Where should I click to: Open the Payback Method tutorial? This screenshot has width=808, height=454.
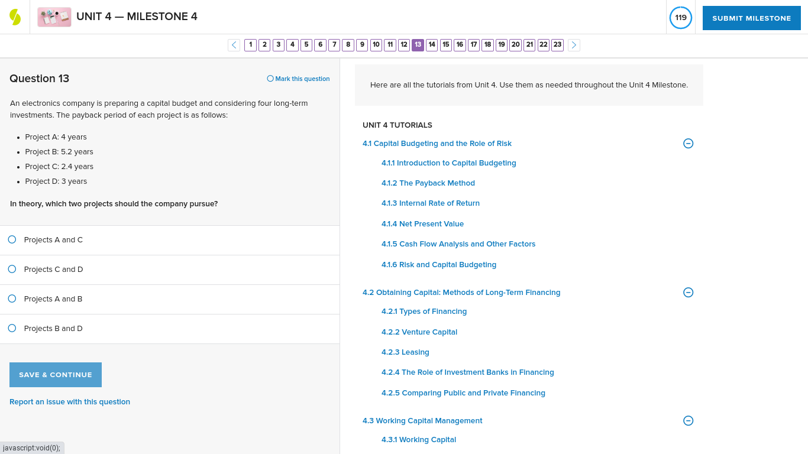tap(428, 183)
